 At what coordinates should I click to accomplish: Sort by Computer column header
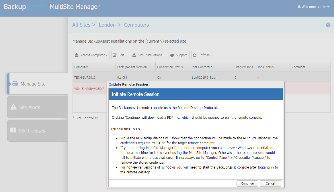94,67
